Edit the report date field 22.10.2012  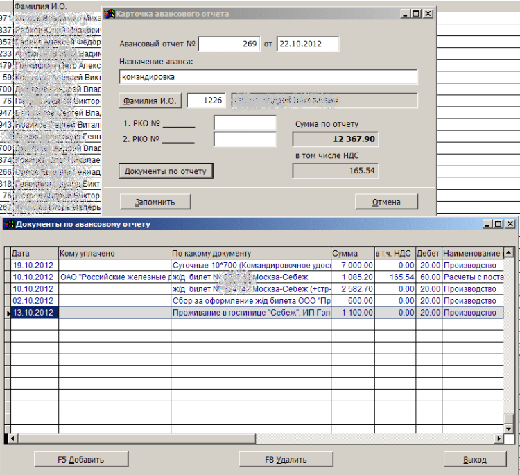click(307, 44)
